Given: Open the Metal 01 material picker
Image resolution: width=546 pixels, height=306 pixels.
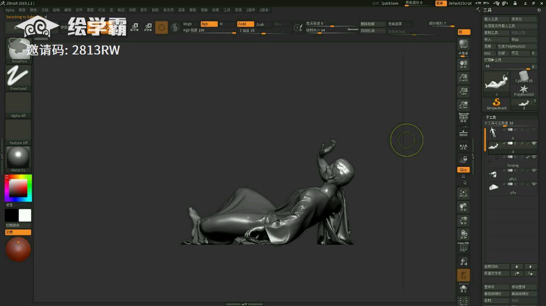Looking at the screenshot, I should point(18,159).
